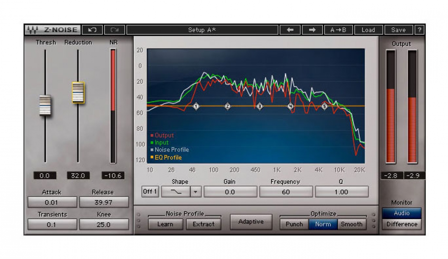This screenshot has width=448, height=259.
Task: Click the EQ Profile legend entry
Action: point(166,157)
